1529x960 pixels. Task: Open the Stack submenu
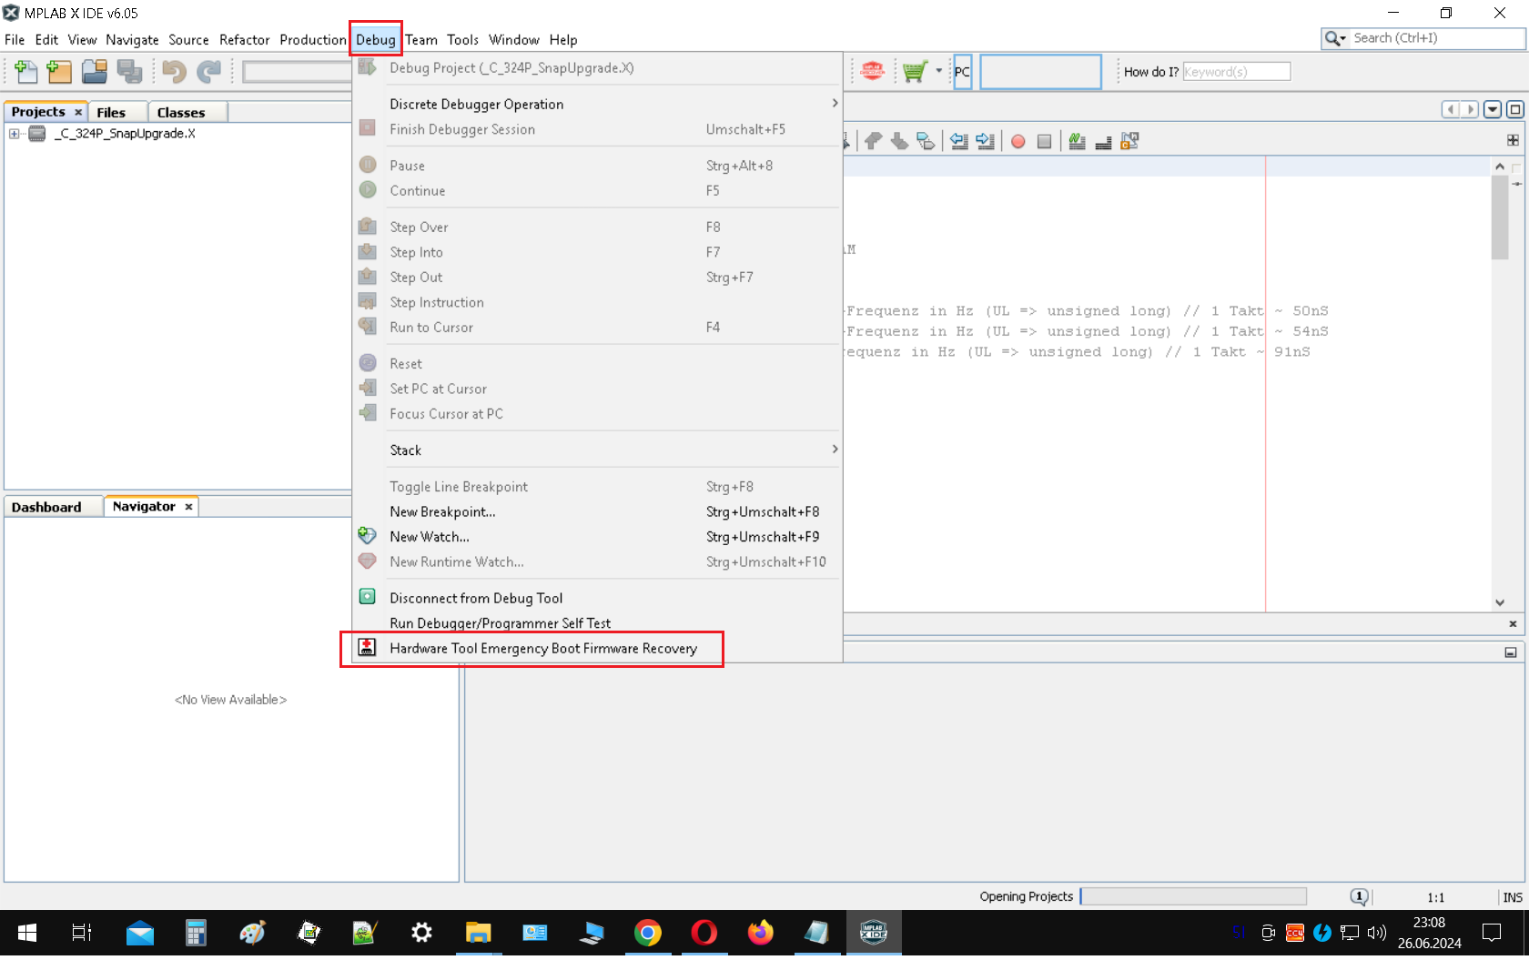(x=597, y=450)
